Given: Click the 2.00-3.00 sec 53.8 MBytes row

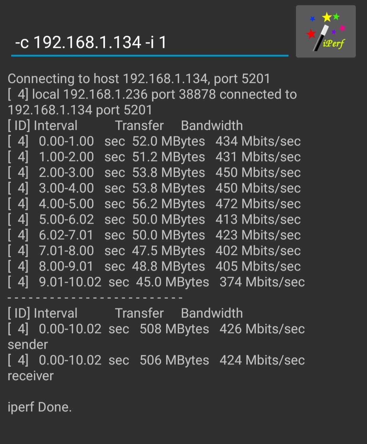Looking at the screenshot, I should [x=154, y=172].
